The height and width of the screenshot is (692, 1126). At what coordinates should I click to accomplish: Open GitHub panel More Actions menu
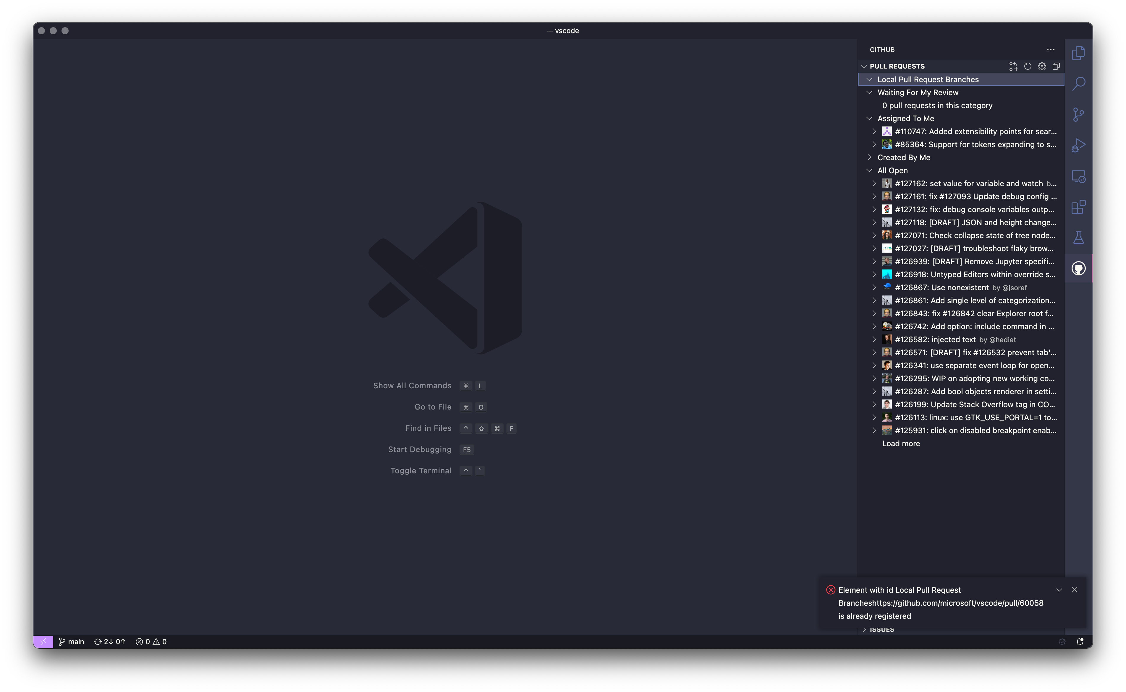click(x=1050, y=49)
